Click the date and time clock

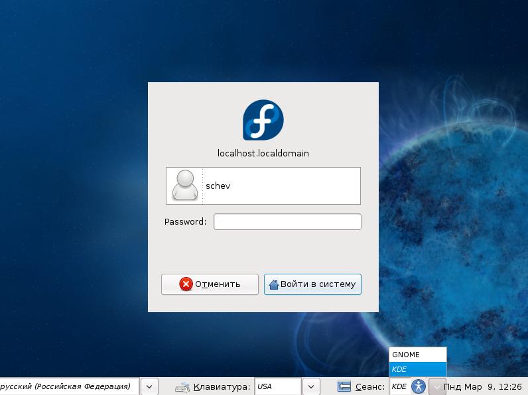tap(482, 386)
